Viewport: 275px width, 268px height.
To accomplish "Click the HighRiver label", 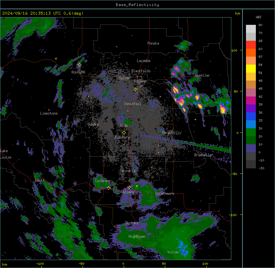I will tap(137, 236).
